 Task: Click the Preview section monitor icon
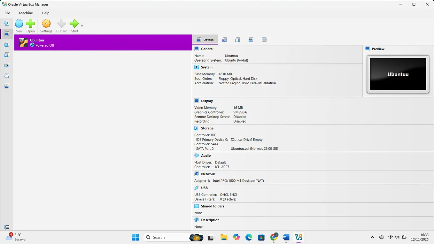[367, 49]
